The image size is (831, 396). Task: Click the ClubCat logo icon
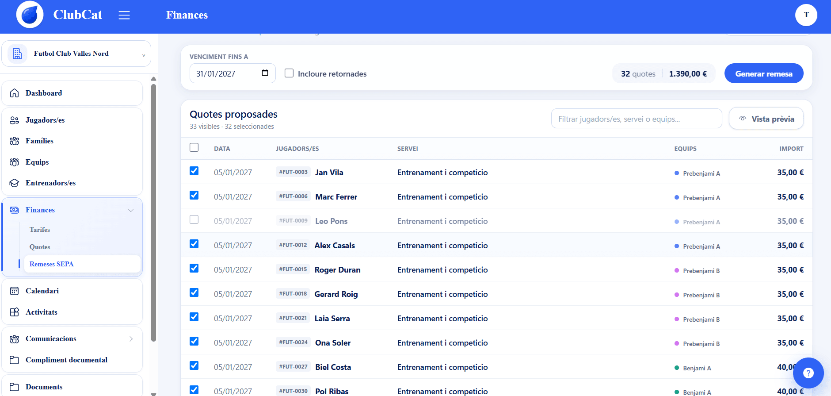(x=30, y=15)
